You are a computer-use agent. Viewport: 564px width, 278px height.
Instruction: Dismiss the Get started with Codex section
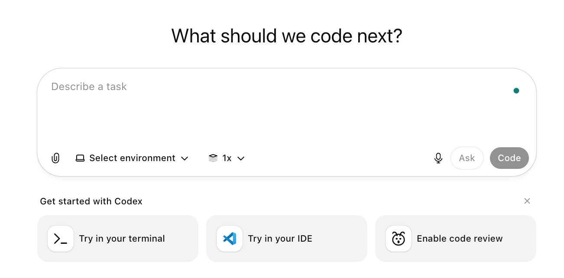[x=527, y=201]
